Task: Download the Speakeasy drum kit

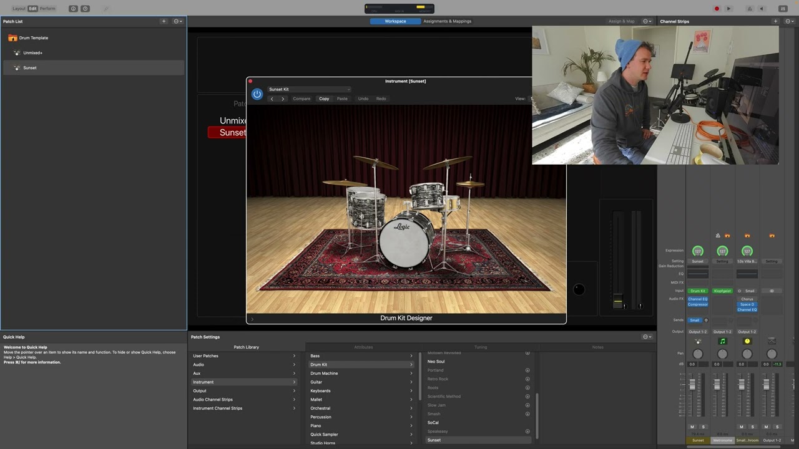Action: click(x=527, y=432)
